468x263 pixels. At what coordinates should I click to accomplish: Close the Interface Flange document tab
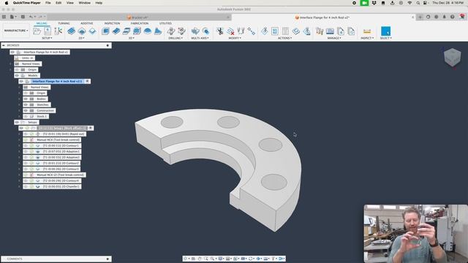click(412, 18)
